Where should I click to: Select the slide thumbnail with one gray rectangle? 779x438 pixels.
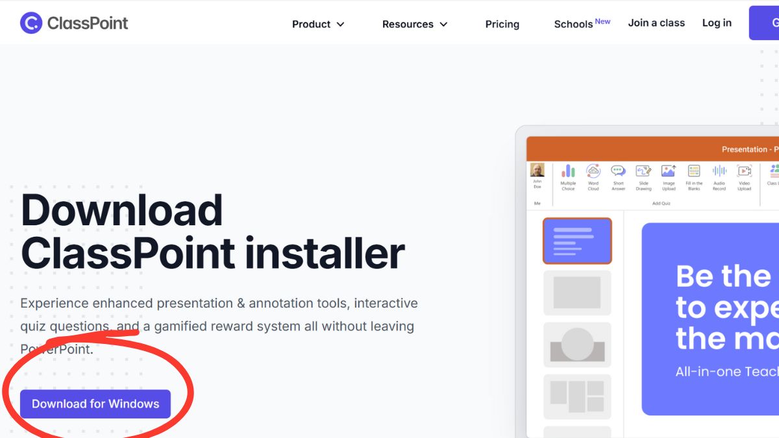[x=577, y=293]
